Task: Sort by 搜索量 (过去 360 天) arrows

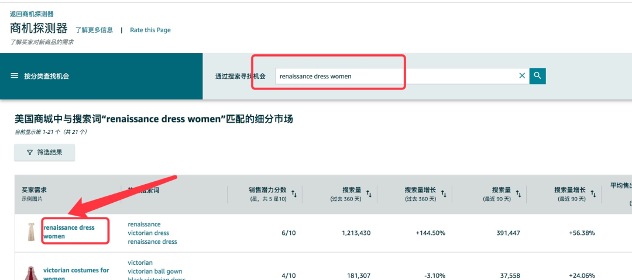Action: [x=370, y=194]
